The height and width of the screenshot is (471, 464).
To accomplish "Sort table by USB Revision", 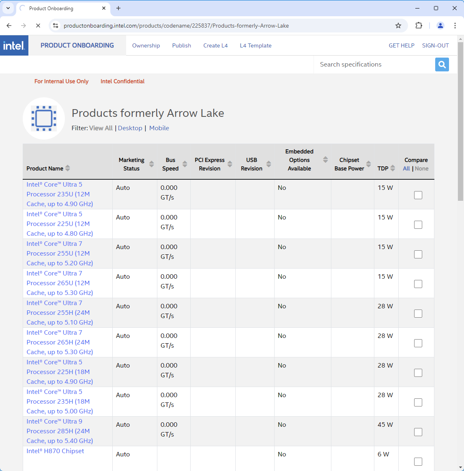I will click(x=269, y=164).
